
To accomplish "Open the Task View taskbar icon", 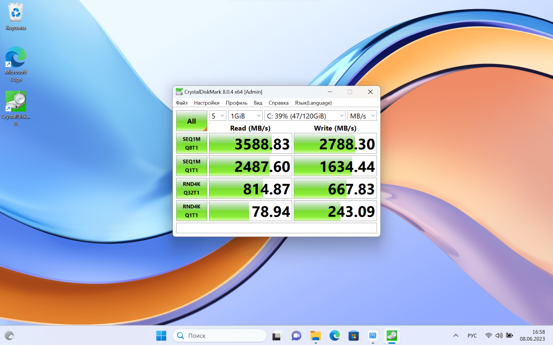I will pos(277,335).
